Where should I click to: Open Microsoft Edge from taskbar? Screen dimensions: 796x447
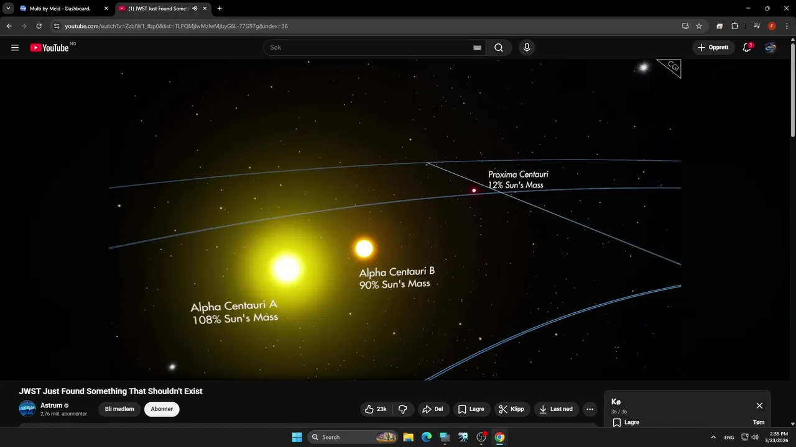[x=426, y=437]
